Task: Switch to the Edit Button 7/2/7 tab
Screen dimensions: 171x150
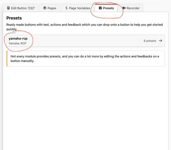Action: click(20, 8)
